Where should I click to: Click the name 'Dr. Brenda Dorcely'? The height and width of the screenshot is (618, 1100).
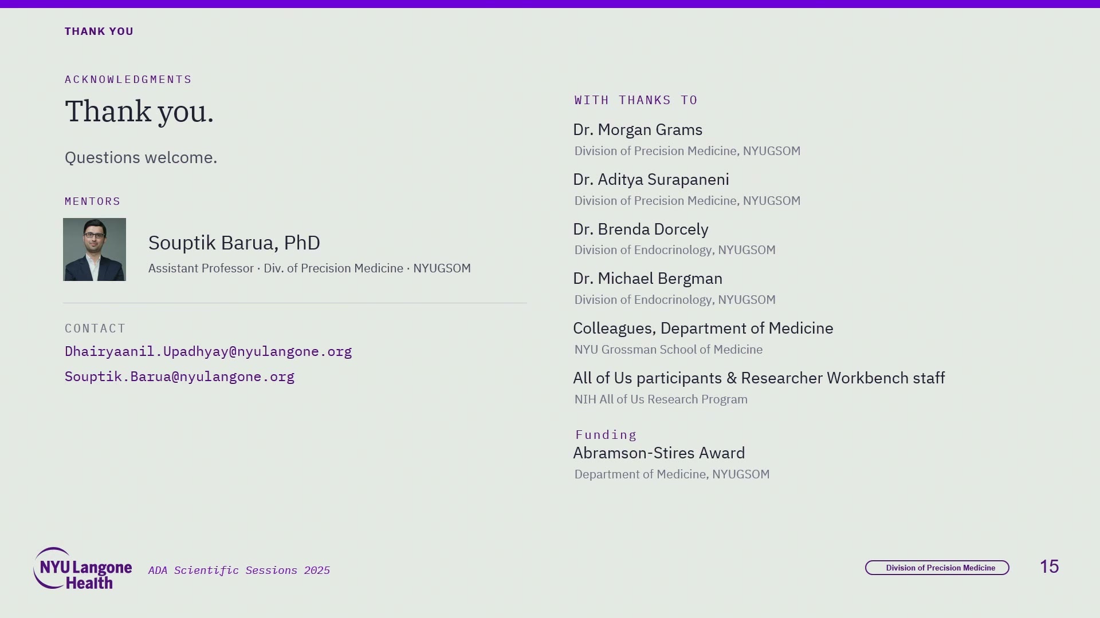point(641,229)
